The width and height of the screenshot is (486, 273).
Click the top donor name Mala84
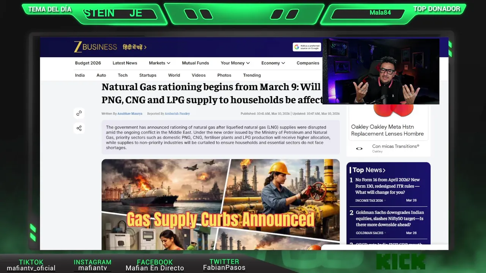click(380, 13)
